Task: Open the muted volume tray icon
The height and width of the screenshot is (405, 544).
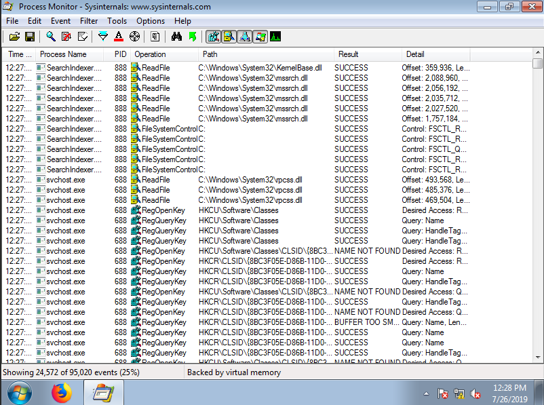Action: click(475, 394)
